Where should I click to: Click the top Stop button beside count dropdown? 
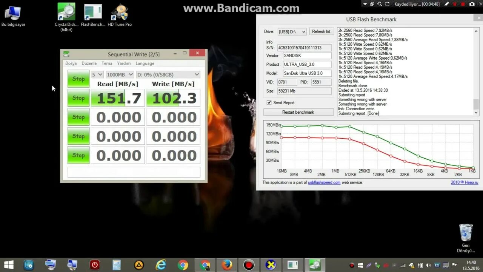point(78,79)
